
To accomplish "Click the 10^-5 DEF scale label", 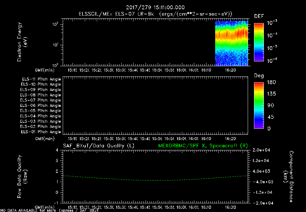I will point(272,48).
